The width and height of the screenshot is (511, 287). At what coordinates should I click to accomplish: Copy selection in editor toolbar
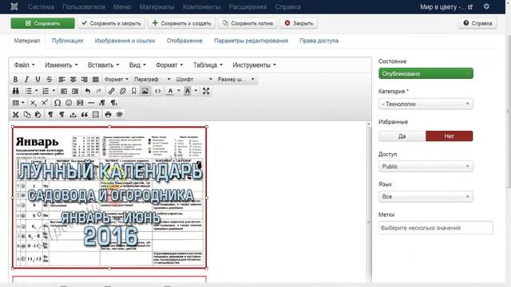tap(26, 115)
